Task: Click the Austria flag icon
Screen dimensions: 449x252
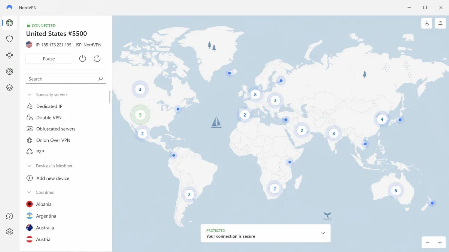Action: click(30, 239)
